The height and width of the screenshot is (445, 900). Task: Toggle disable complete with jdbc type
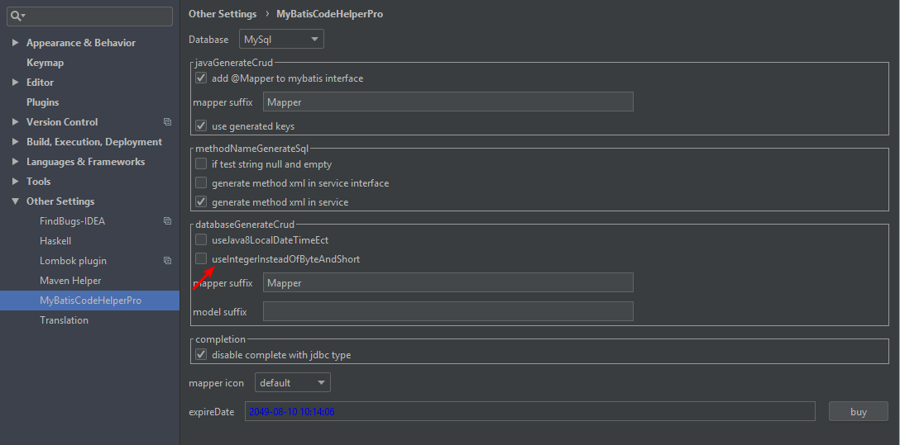pyautogui.click(x=201, y=354)
